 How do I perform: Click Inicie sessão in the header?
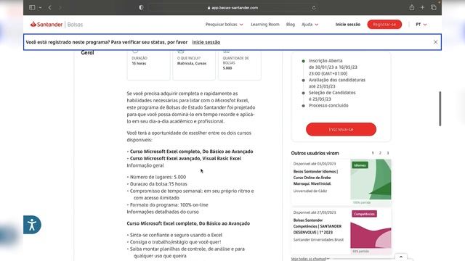348,24
